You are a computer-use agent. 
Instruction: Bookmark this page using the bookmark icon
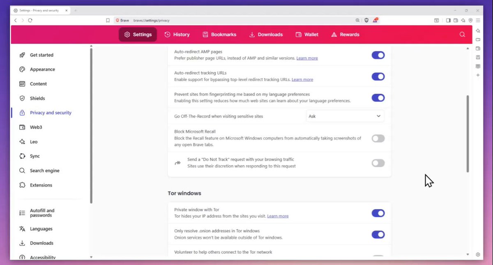[x=108, y=20]
